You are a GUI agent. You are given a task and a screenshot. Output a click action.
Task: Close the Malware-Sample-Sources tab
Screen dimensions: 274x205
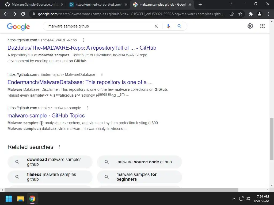62,5
